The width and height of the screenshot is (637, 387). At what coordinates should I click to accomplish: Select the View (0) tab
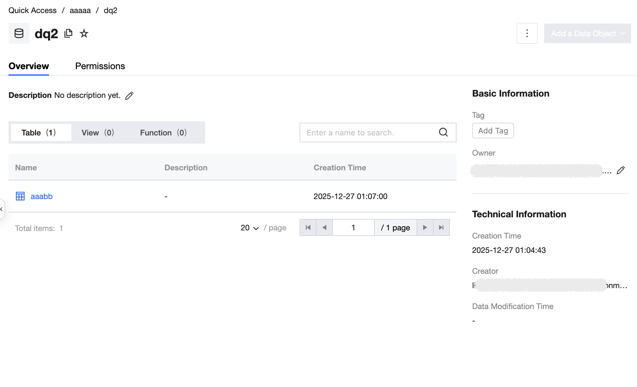pos(98,132)
